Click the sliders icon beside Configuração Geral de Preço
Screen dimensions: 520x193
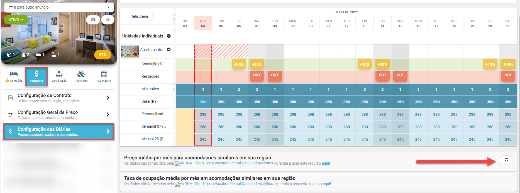click(11, 115)
